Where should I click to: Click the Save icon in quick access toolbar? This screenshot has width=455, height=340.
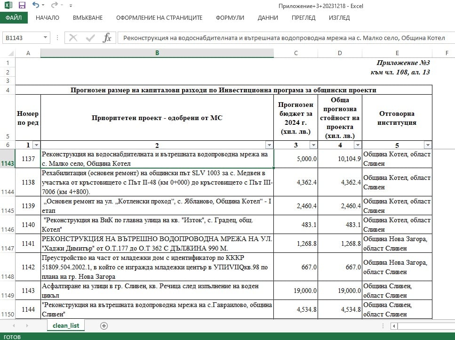tap(22, 6)
